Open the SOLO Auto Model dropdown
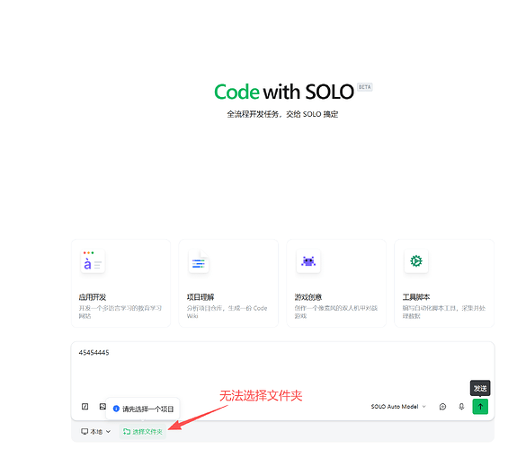The height and width of the screenshot is (449, 508). point(398,406)
